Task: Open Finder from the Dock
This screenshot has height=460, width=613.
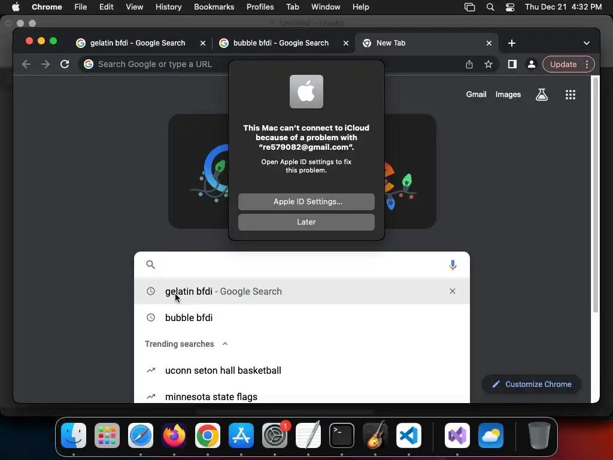Action: pyautogui.click(x=74, y=435)
